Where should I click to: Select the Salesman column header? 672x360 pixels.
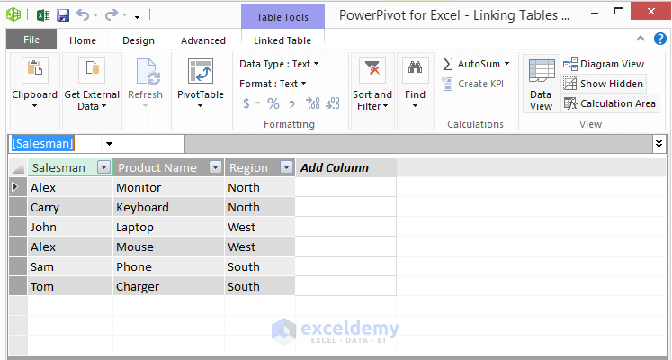(58, 168)
